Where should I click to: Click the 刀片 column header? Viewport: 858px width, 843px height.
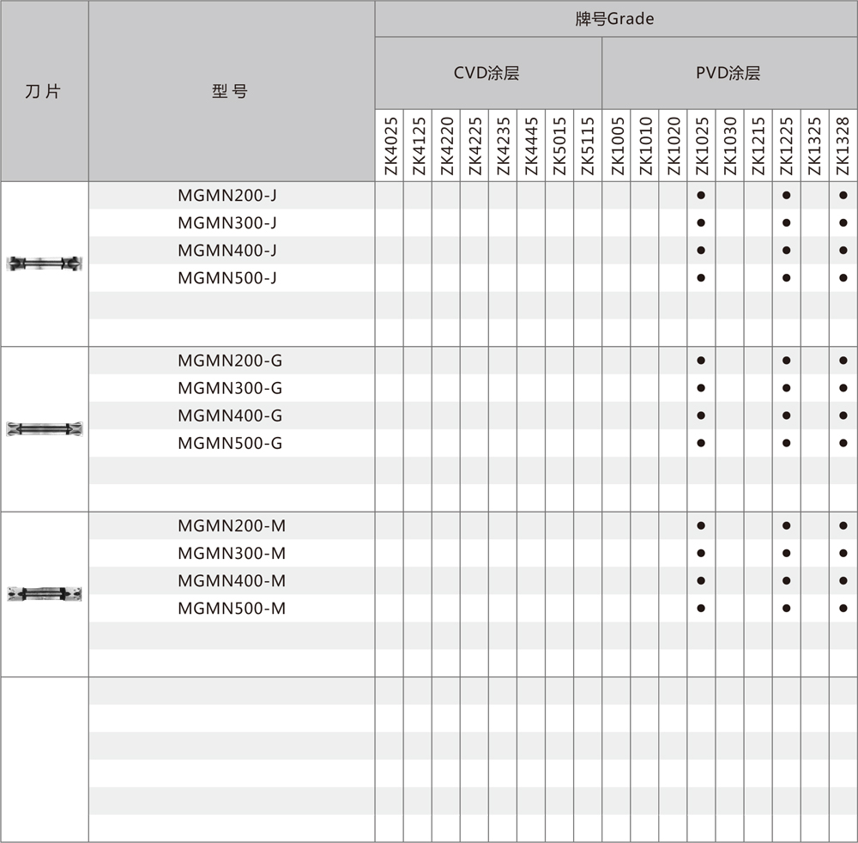click(x=44, y=91)
